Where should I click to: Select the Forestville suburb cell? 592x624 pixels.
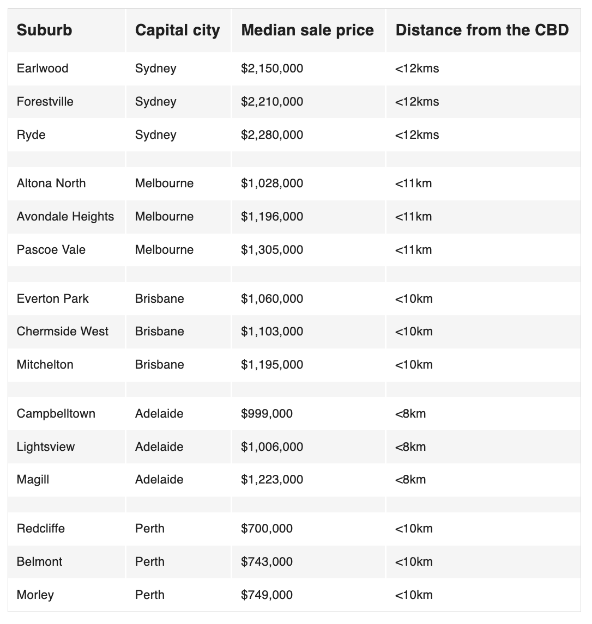click(45, 102)
